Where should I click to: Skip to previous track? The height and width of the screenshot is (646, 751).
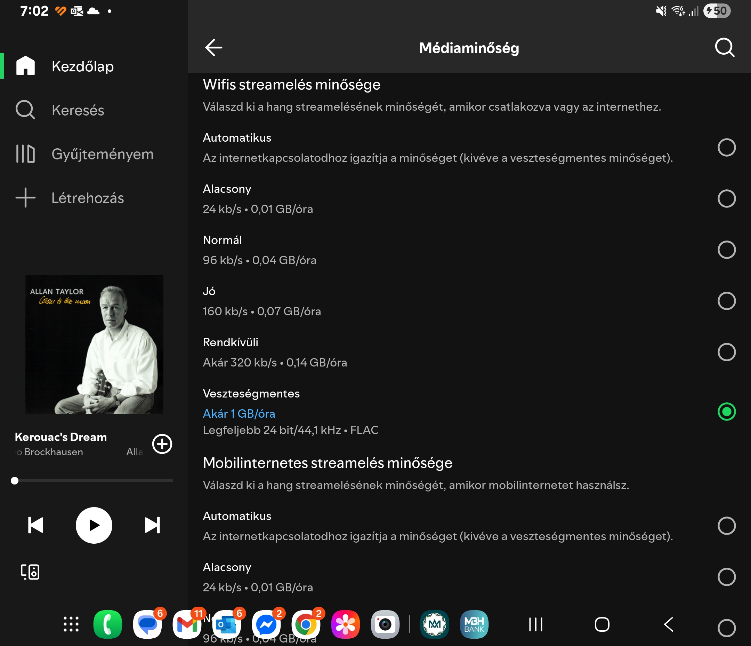35,525
